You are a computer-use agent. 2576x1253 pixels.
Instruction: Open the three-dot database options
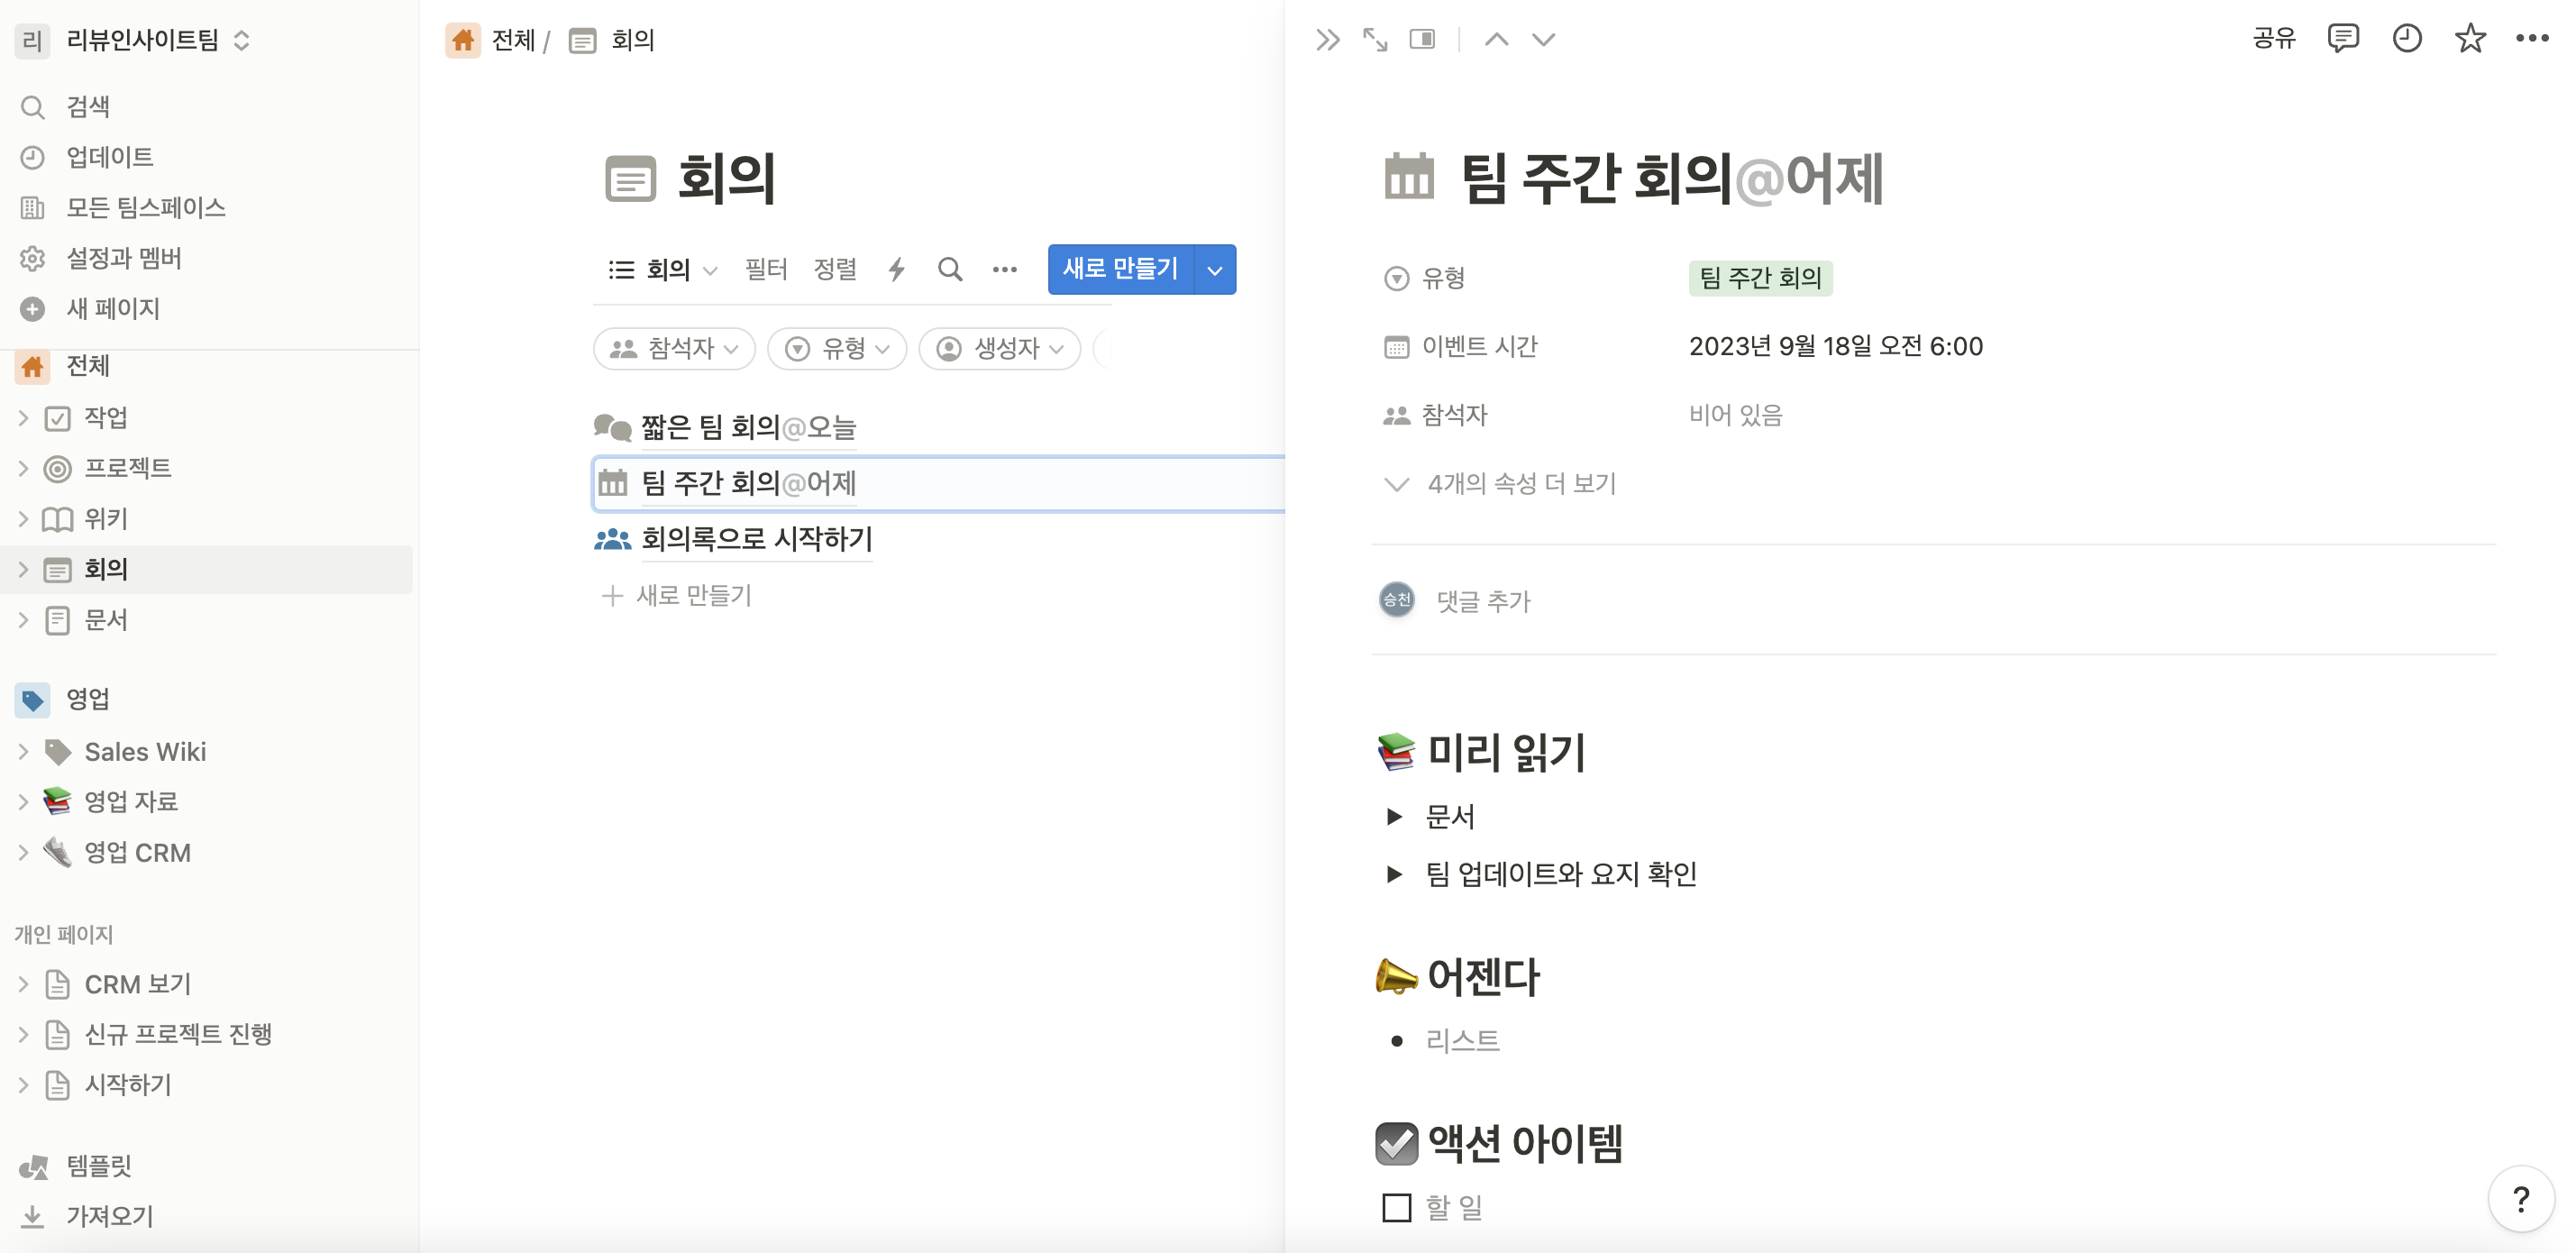point(1004,269)
